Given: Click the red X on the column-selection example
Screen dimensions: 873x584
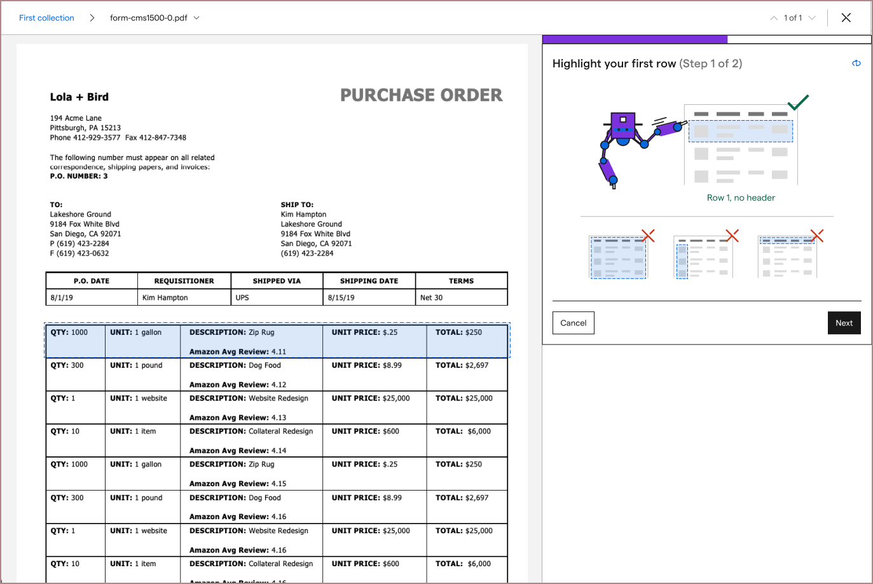Looking at the screenshot, I should click(732, 236).
